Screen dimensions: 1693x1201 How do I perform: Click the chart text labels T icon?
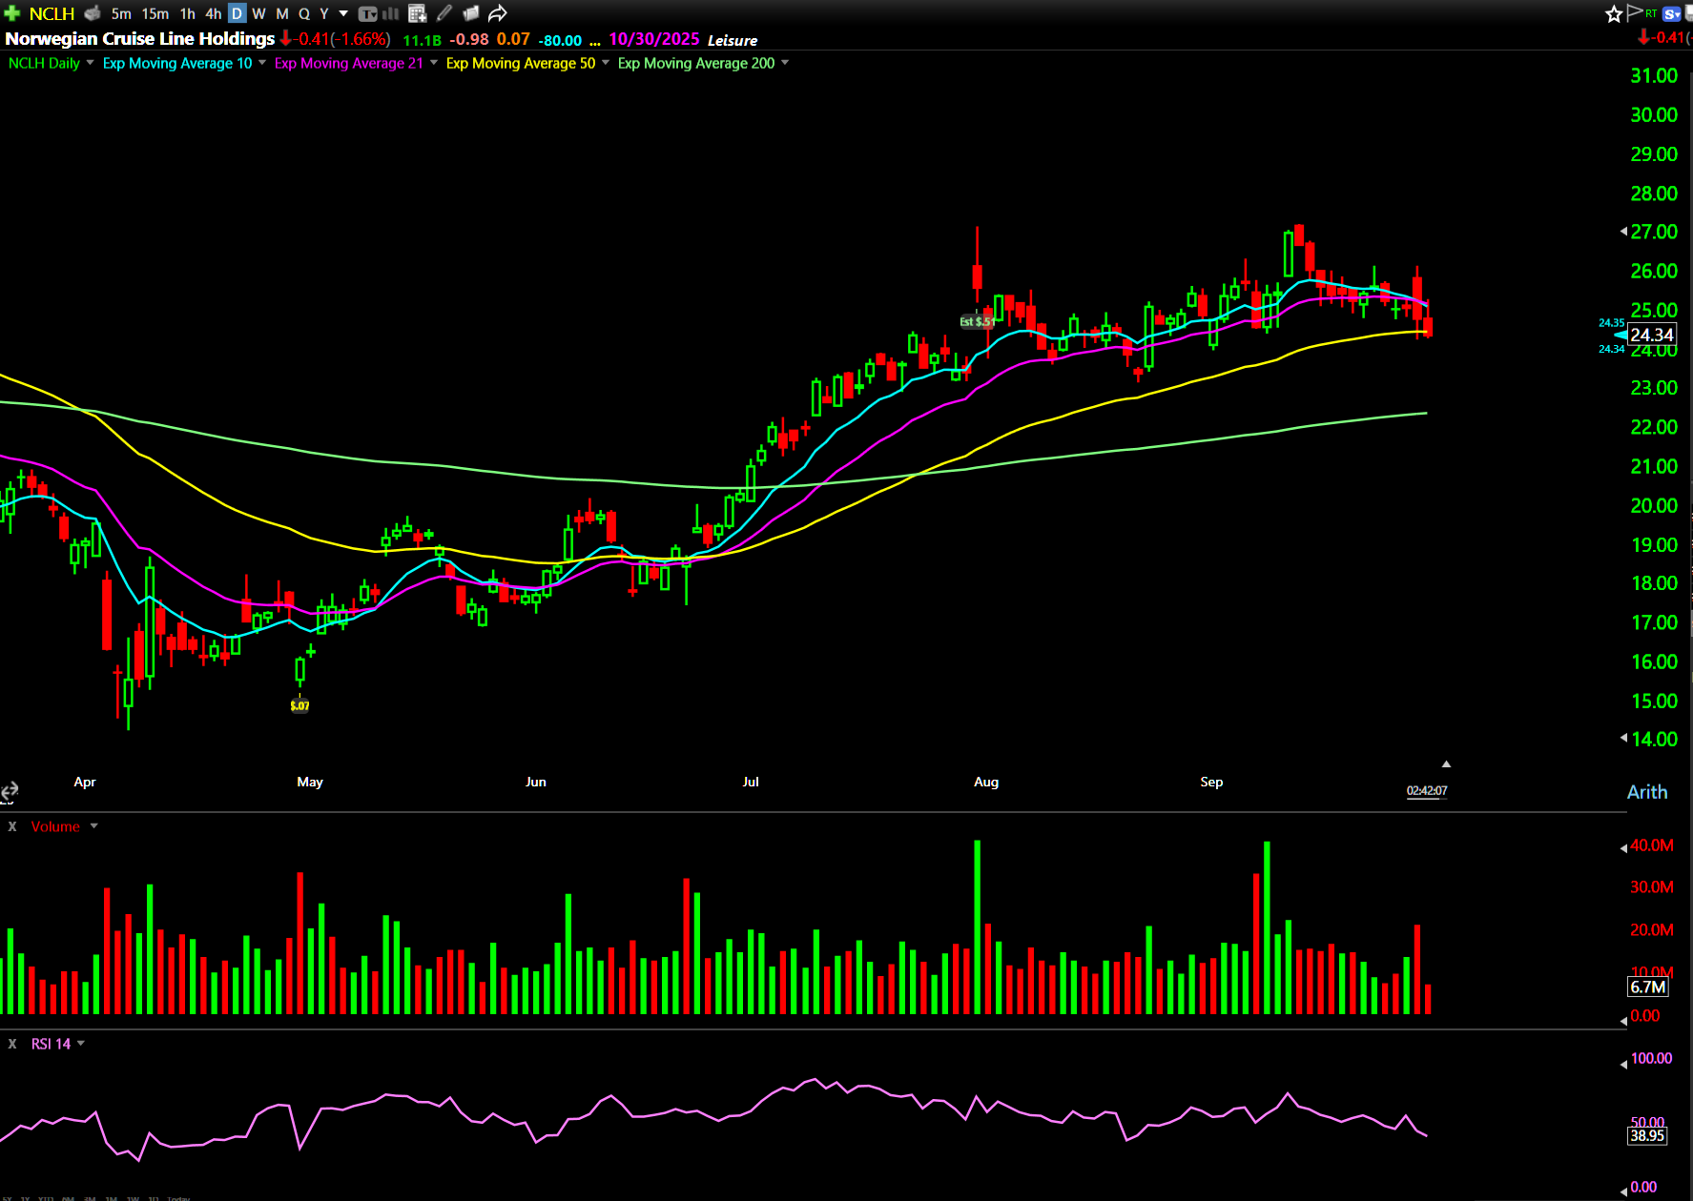click(x=367, y=13)
